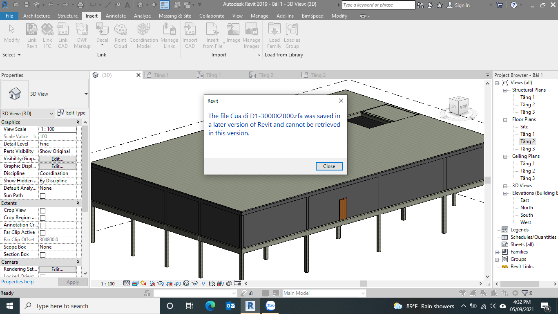Click the Sign In button

[x=458, y=5]
